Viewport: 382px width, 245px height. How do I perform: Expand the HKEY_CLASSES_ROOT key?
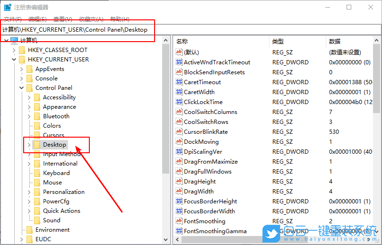[x=14, y=50]
